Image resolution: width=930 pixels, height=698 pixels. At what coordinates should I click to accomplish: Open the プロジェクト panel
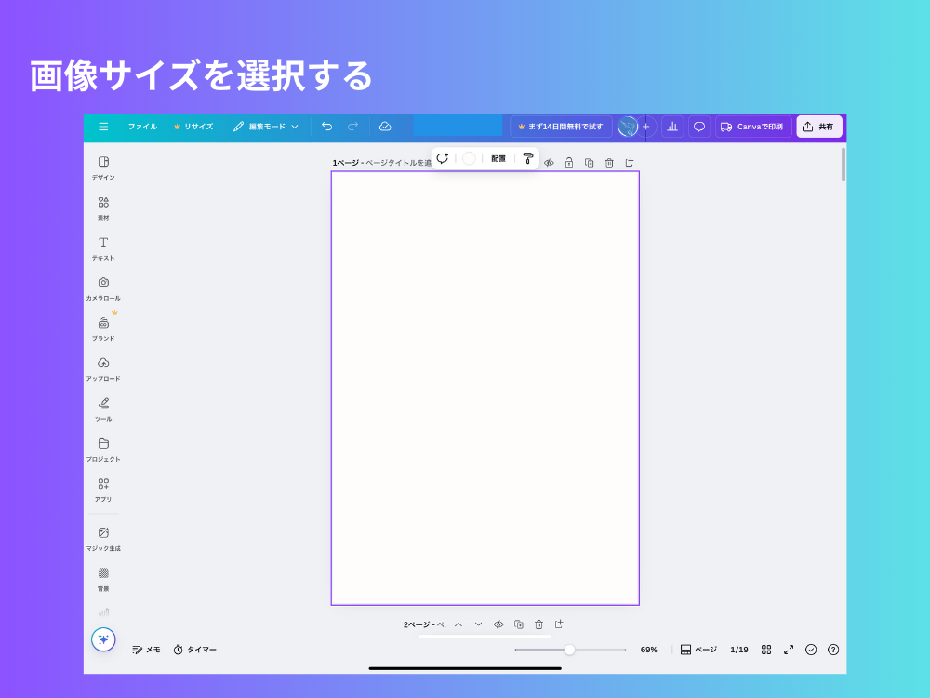coord(103,449)
